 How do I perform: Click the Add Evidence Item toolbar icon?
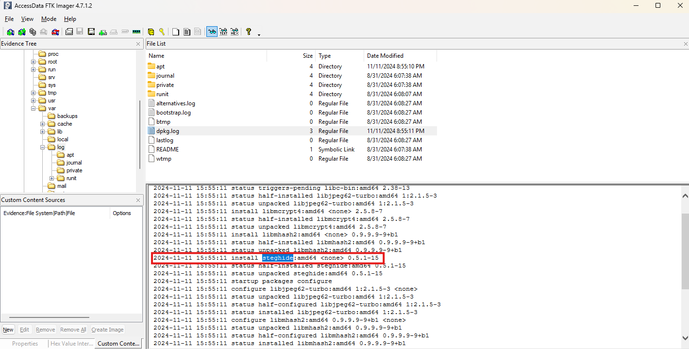(x=10, y=32)
